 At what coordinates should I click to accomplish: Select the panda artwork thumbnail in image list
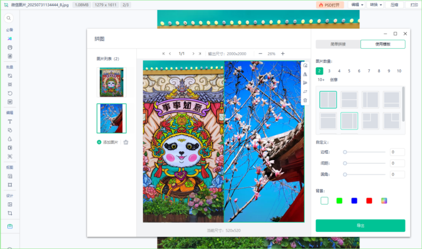111,82
